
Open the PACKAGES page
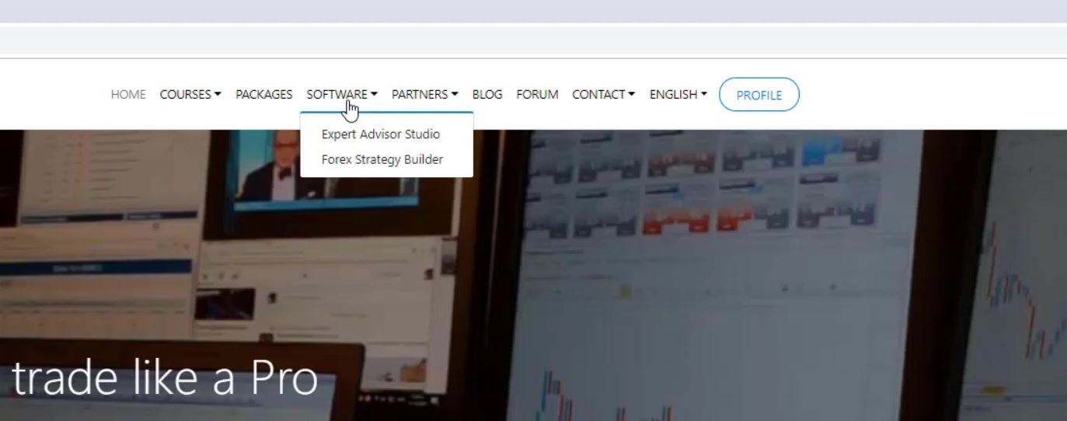(x=263, y=95)
